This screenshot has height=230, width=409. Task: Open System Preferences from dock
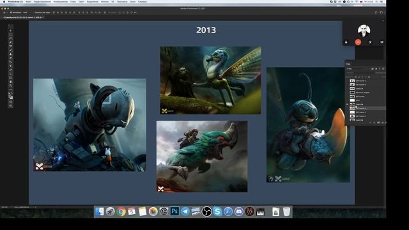tap(164, 211)
